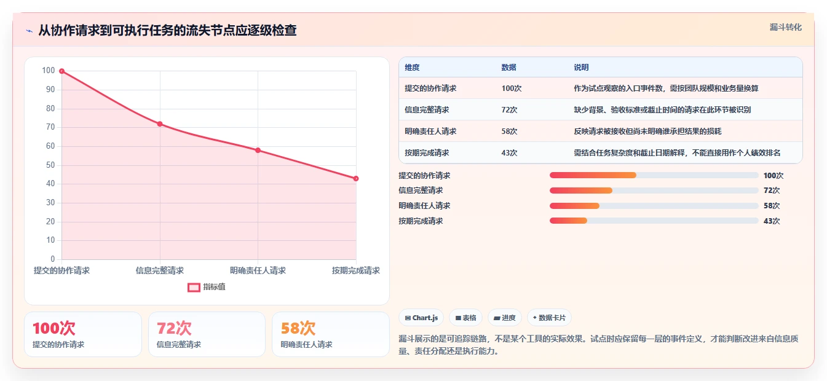Click the chart data point at 58
Image resolution: width=827 pixels, height=381 pixels.
[258, 151]
